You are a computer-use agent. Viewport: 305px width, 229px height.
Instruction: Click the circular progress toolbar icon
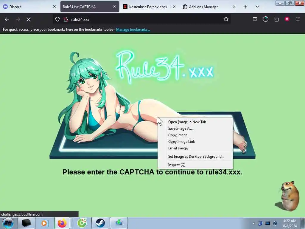click(265, 19)
